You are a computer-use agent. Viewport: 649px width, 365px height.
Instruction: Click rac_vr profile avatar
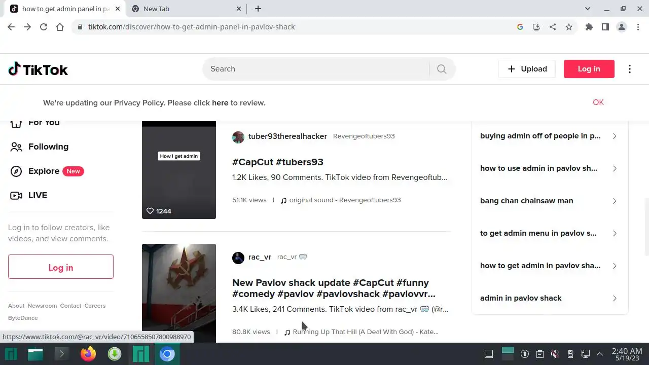click(238, 258)
